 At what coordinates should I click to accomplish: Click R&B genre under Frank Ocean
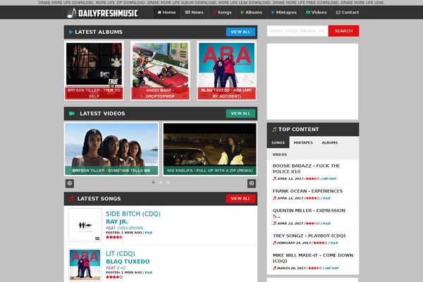tap(326, 198)
